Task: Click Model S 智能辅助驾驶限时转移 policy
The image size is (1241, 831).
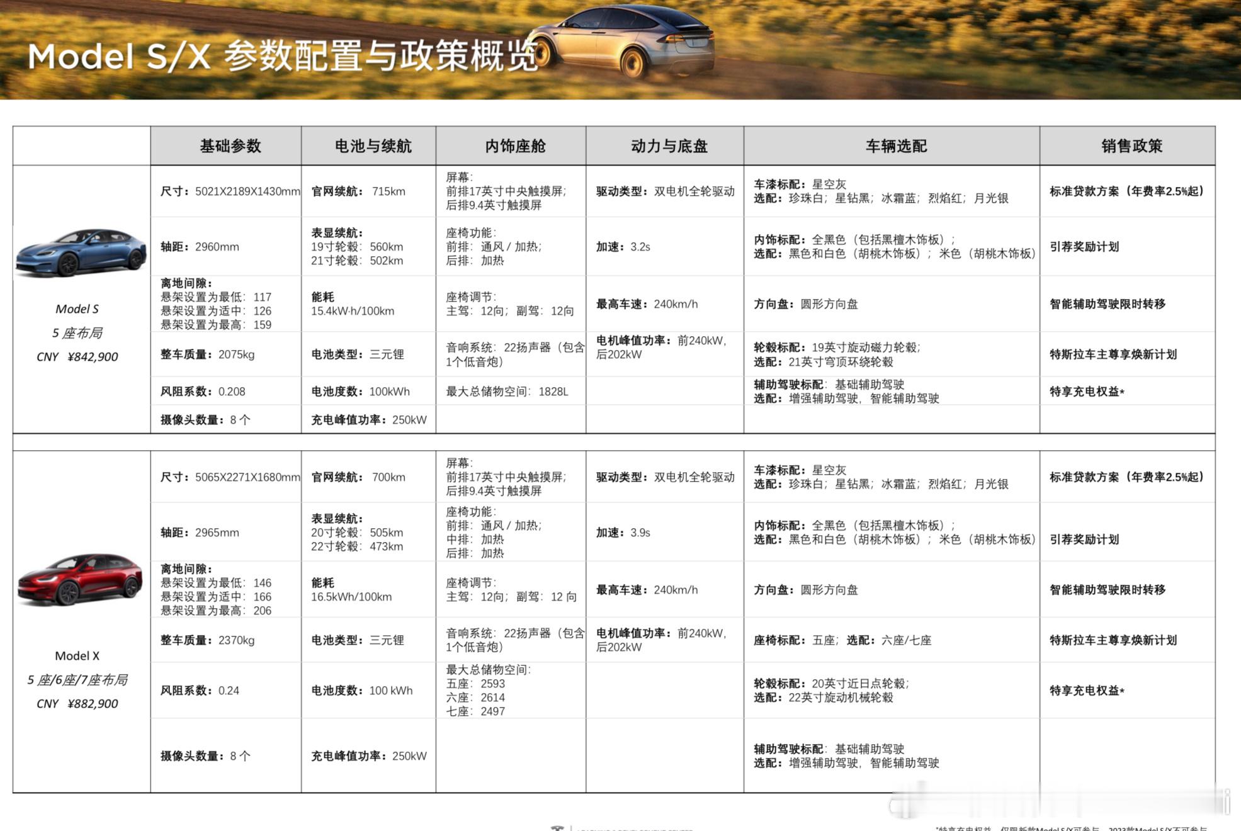Action: pyautogui.click(x=1107, y=304)
